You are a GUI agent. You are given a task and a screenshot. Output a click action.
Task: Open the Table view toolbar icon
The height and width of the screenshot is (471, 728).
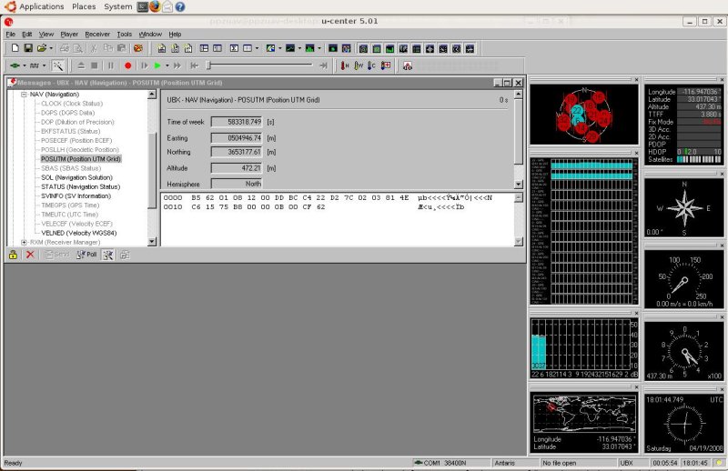tap(248, 48)
